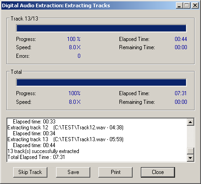201x184 pixels.
Task: Close the extraction dialog with Close button
Action: [x=158, y=172]
